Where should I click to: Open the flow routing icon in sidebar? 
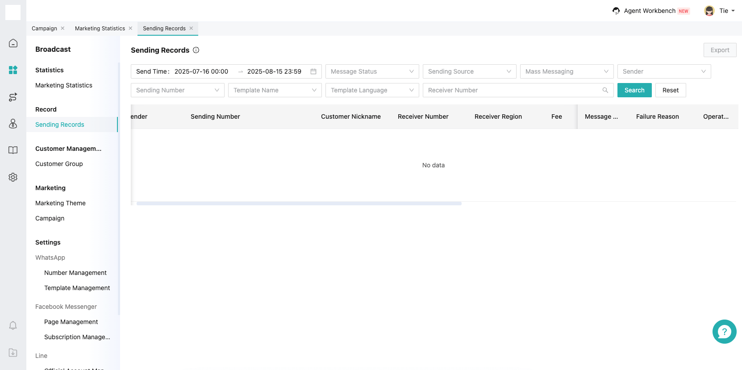pyautogui.click(x=13, y=97)
